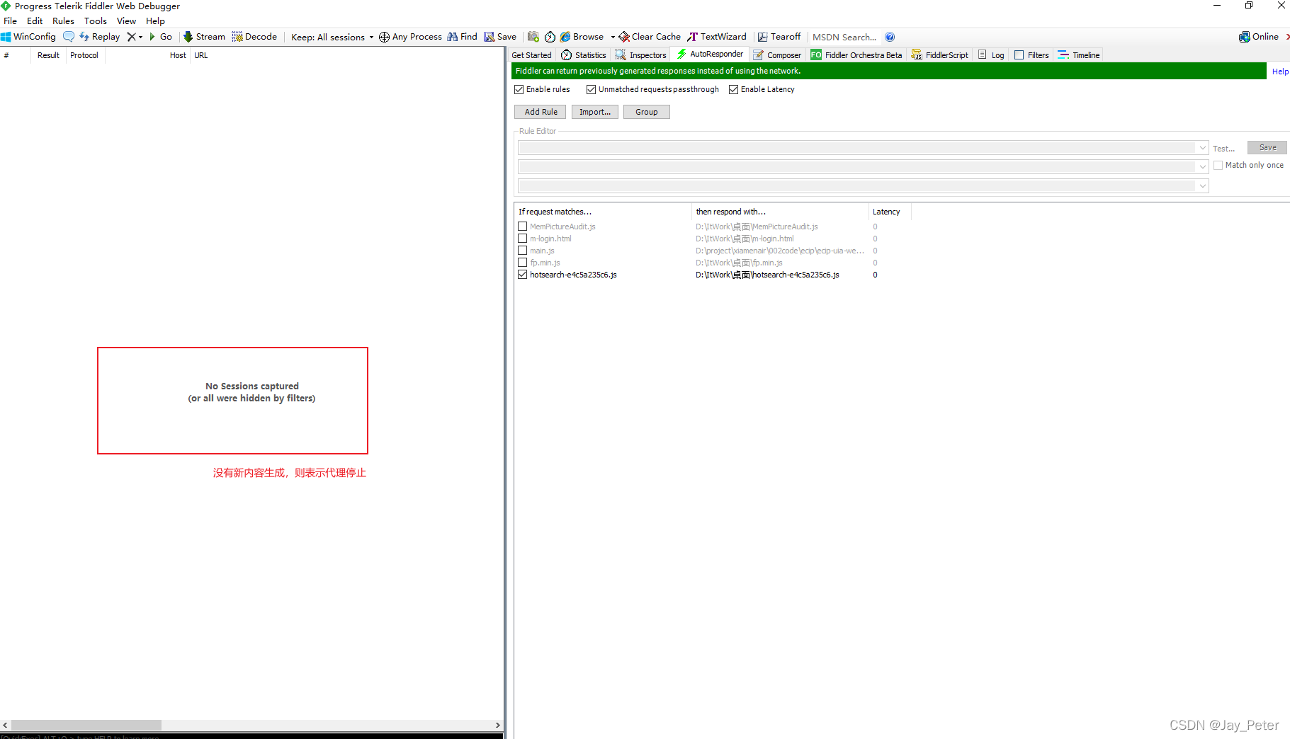Click the blue help question icon

[x=890, y=37]
